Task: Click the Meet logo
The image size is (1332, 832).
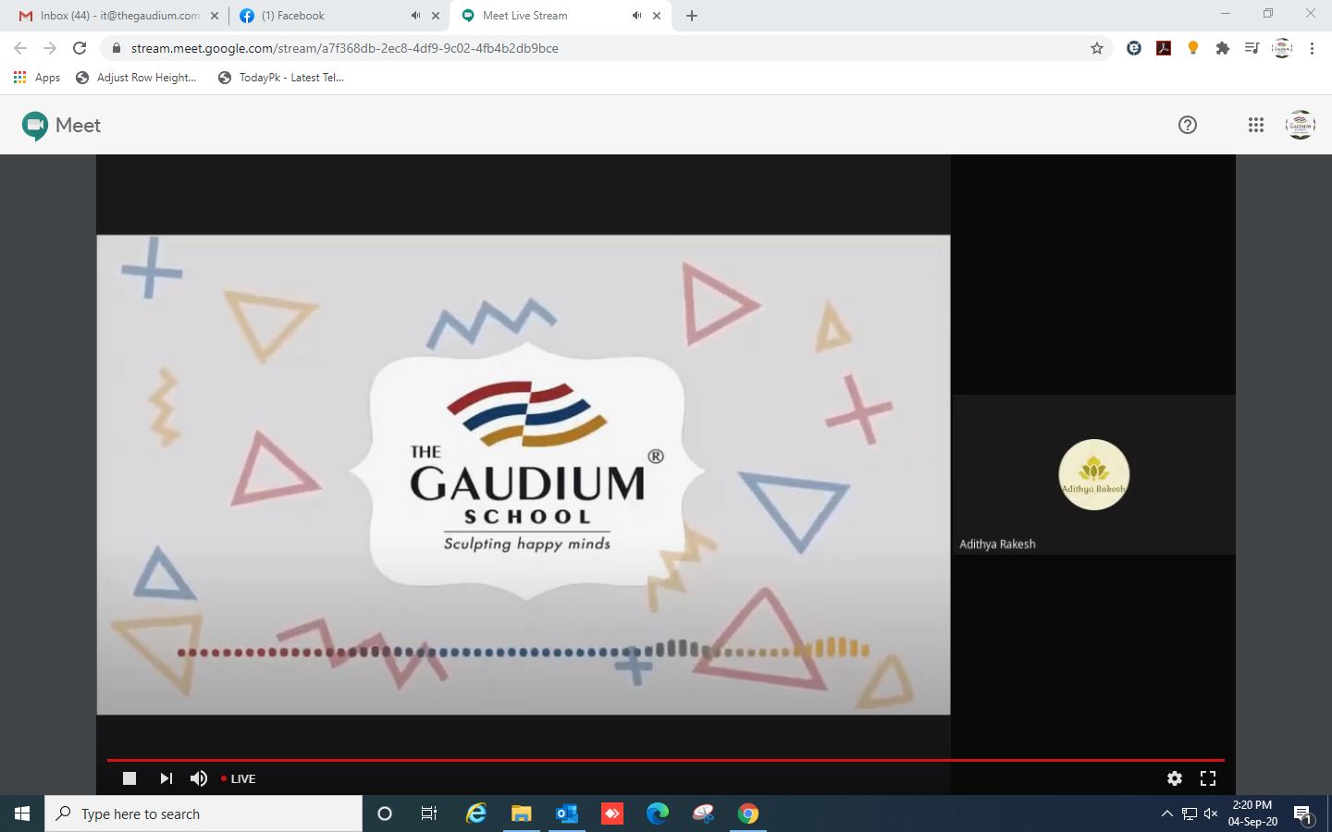Action: point(61,125)
